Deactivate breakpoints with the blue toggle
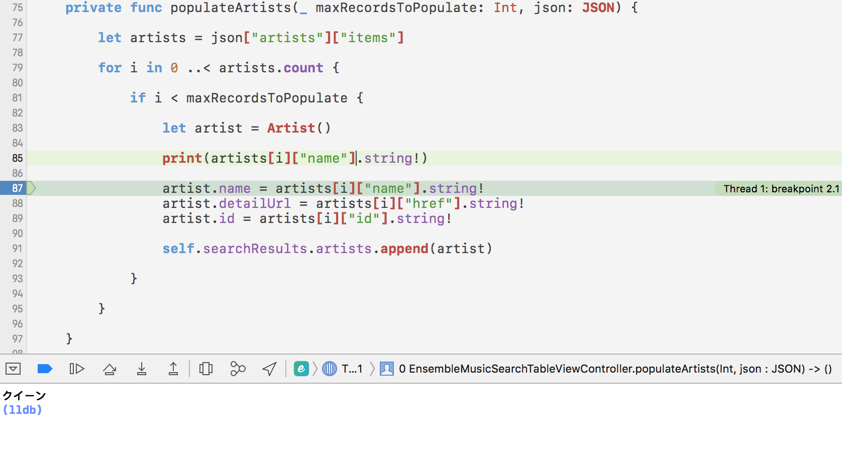 (45, 369)
